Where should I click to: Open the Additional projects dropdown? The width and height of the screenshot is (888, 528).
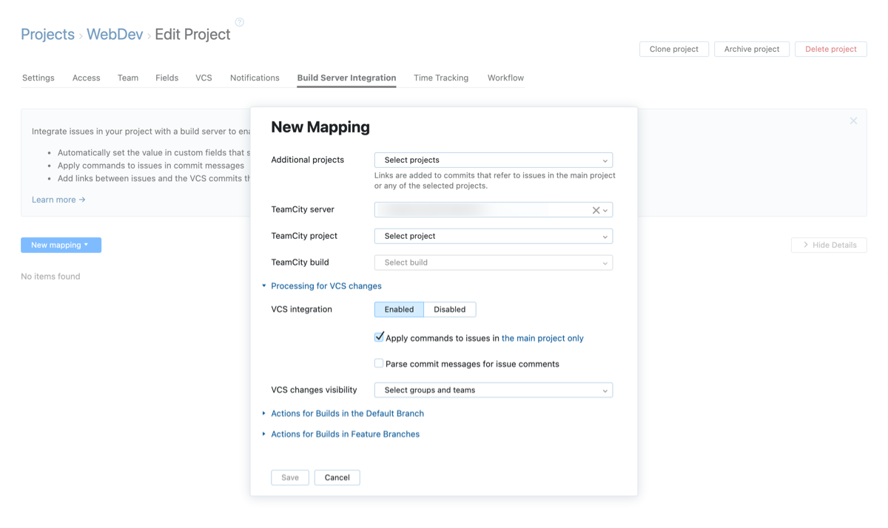coord(493,160)
